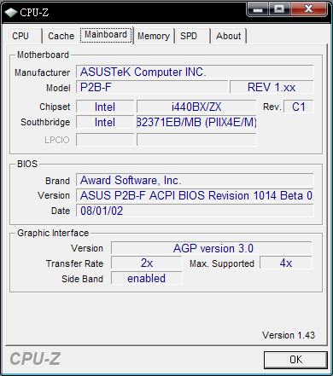Click the Southbridge Intel vendor field
This screenshot has height=376, width=333.
coord(105,122)
